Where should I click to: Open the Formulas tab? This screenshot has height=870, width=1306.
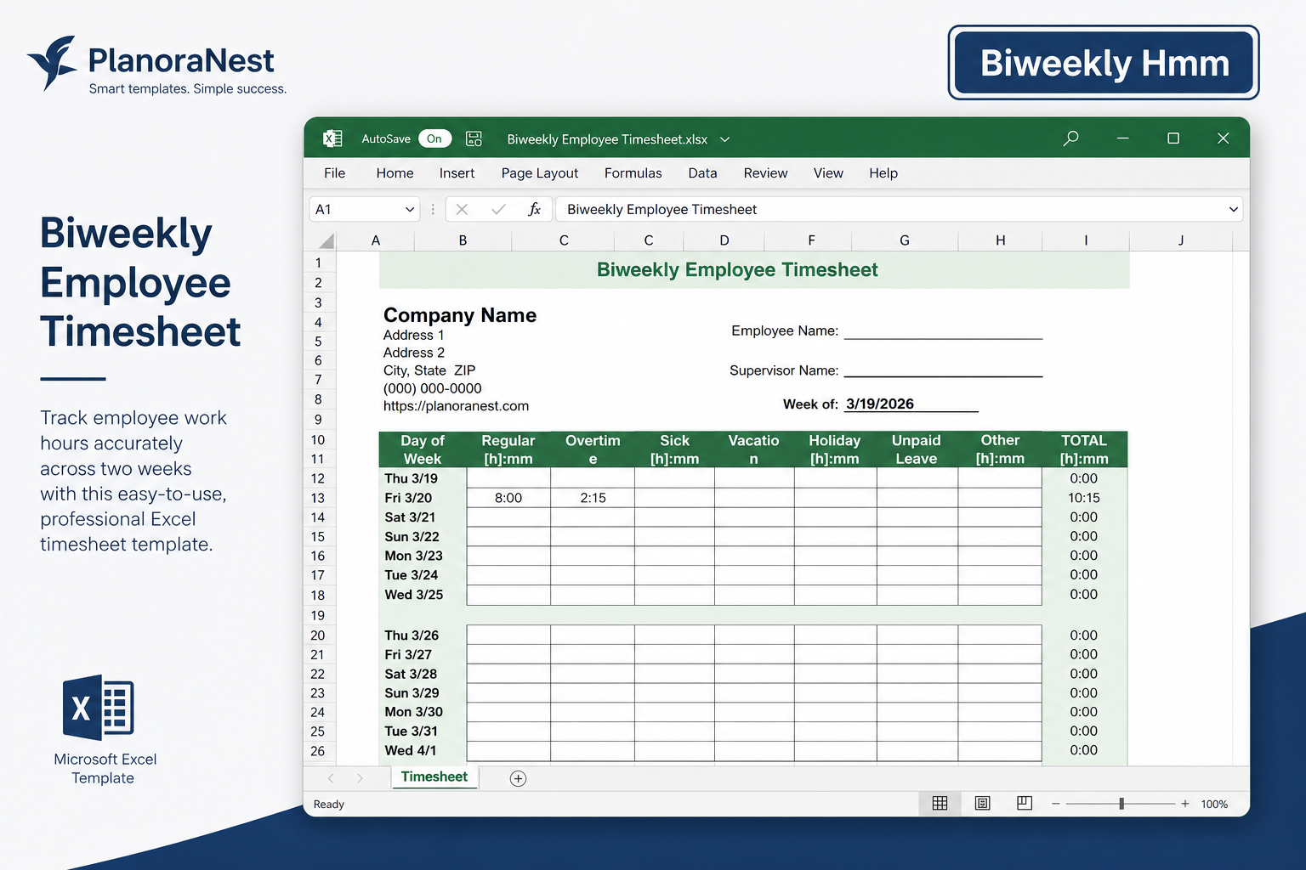click(633, 173)
